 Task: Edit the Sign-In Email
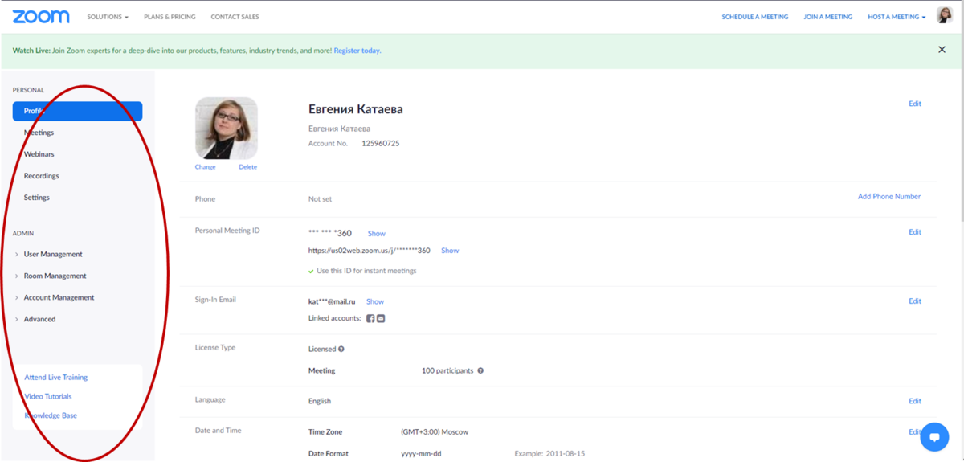915,301
